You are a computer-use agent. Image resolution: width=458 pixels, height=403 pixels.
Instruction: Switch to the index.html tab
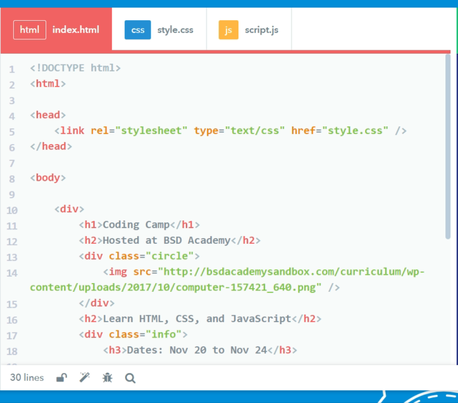56,30
